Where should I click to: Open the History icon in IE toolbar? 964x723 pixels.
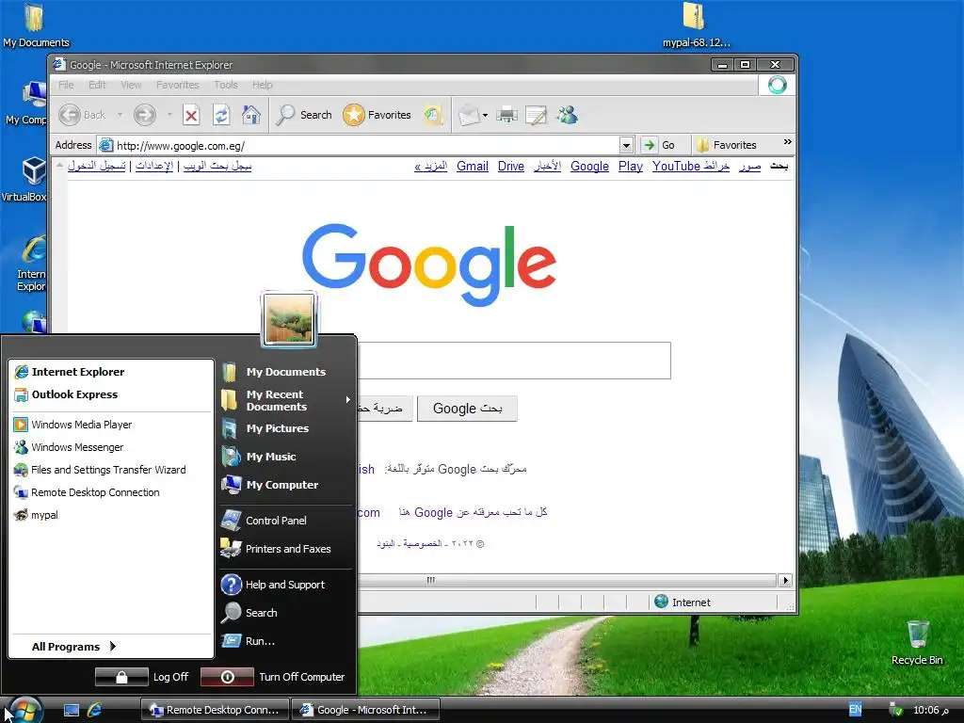pos(433,115)
